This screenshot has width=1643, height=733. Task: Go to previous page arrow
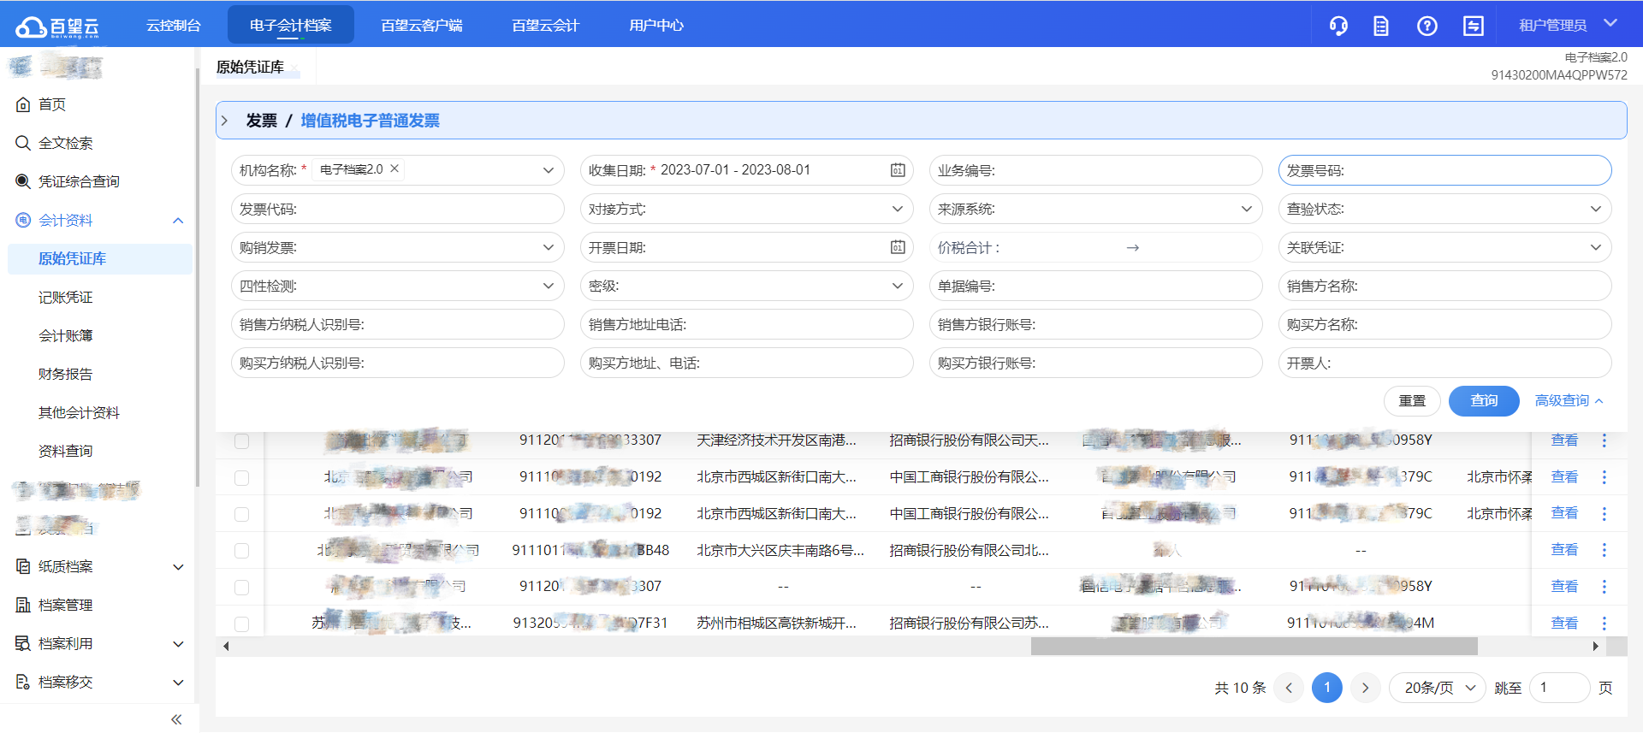(1289, 688)
